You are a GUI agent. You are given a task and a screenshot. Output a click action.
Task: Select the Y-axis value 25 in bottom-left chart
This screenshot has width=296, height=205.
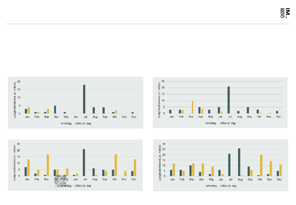pyautogui.click(x=18, y=144)
